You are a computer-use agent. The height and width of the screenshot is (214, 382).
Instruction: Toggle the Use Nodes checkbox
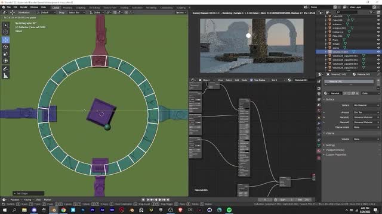[251, 80]
